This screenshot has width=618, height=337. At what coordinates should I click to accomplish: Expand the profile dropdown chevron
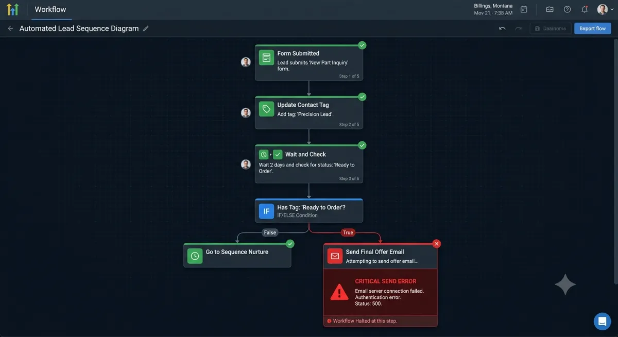[611, 10]
